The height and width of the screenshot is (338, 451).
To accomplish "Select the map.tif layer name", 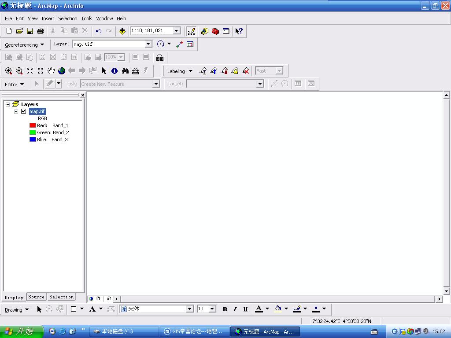I will (x=37, y=111).
